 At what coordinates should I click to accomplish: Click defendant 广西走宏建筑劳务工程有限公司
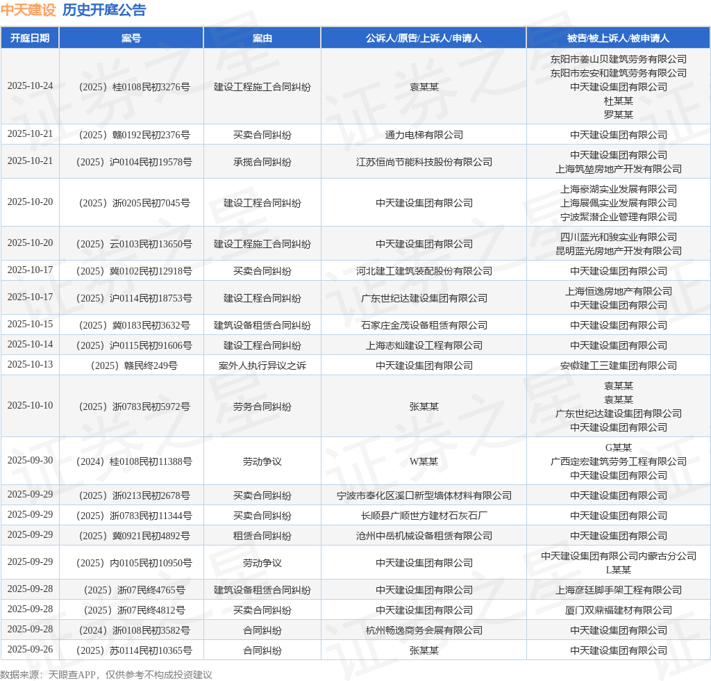point(619,461)
